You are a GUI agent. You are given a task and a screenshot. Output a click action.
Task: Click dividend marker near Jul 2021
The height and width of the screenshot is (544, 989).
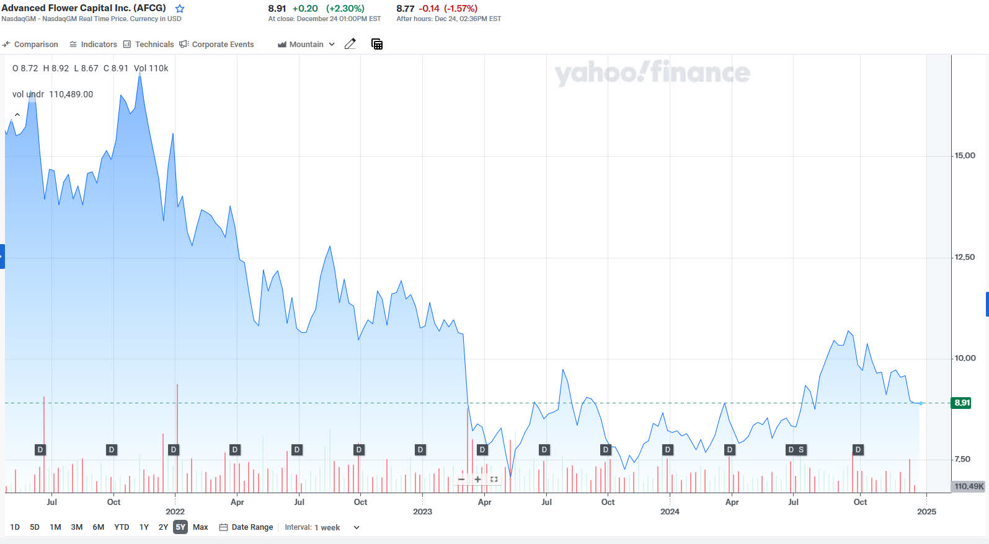40,450
